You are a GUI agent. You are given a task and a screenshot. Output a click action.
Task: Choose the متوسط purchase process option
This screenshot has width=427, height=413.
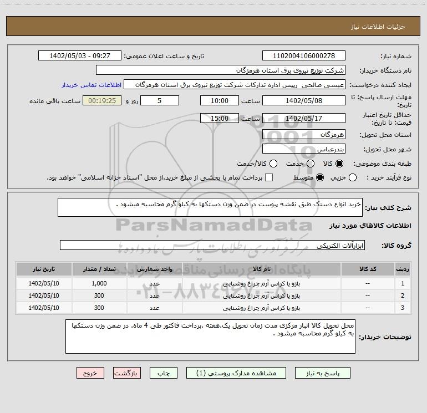[320, 178]
